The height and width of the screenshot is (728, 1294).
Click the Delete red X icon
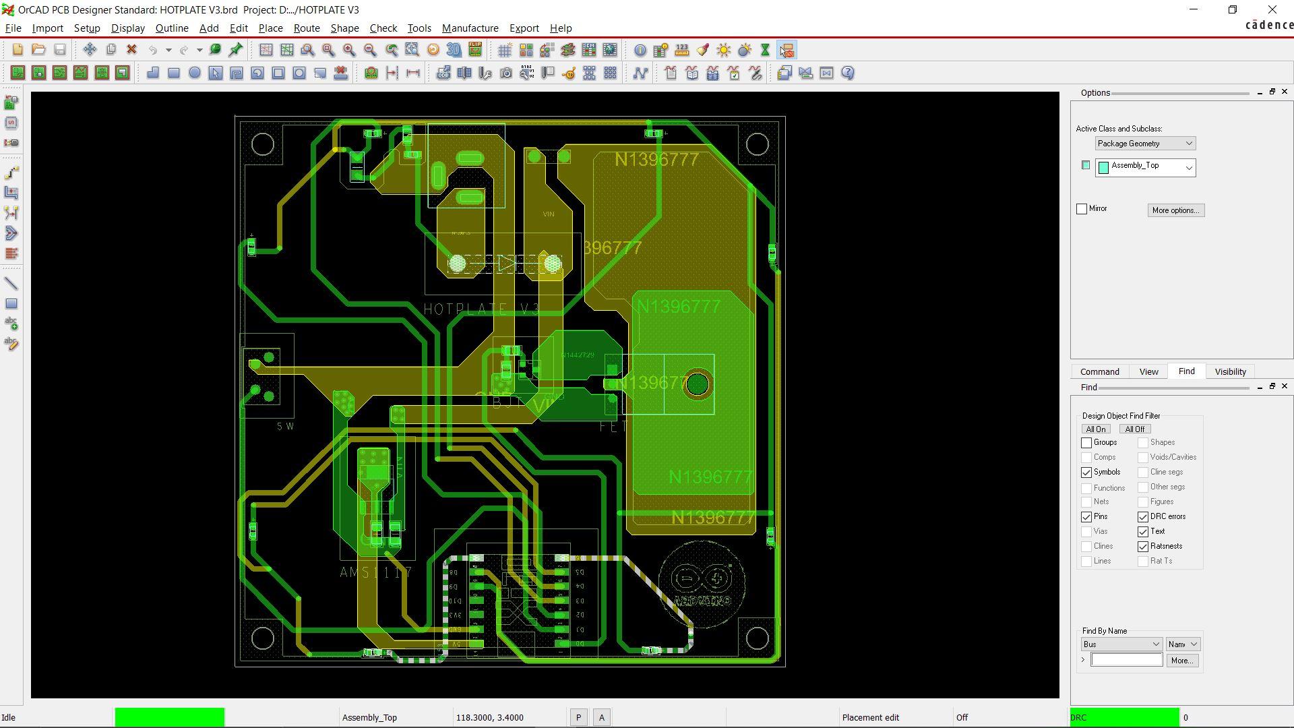coord(132,50)
